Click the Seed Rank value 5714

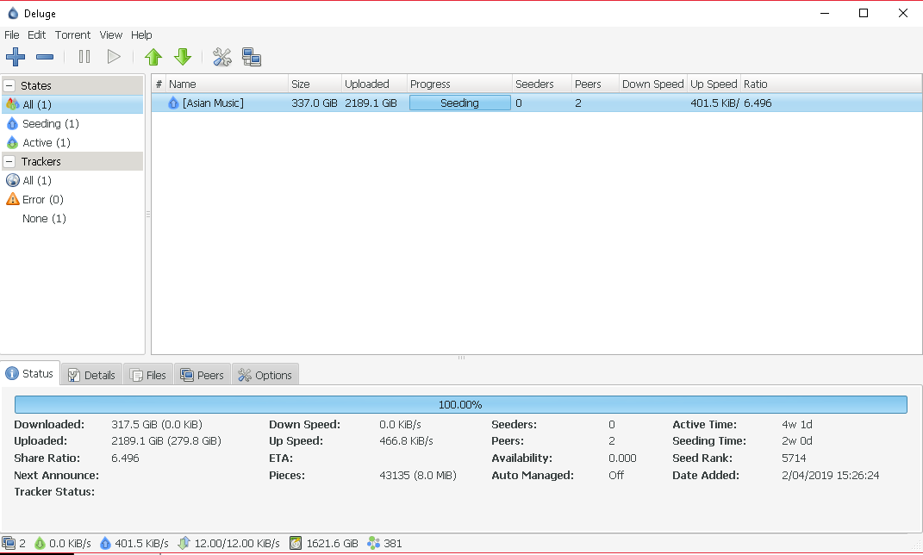coord(794,458)
